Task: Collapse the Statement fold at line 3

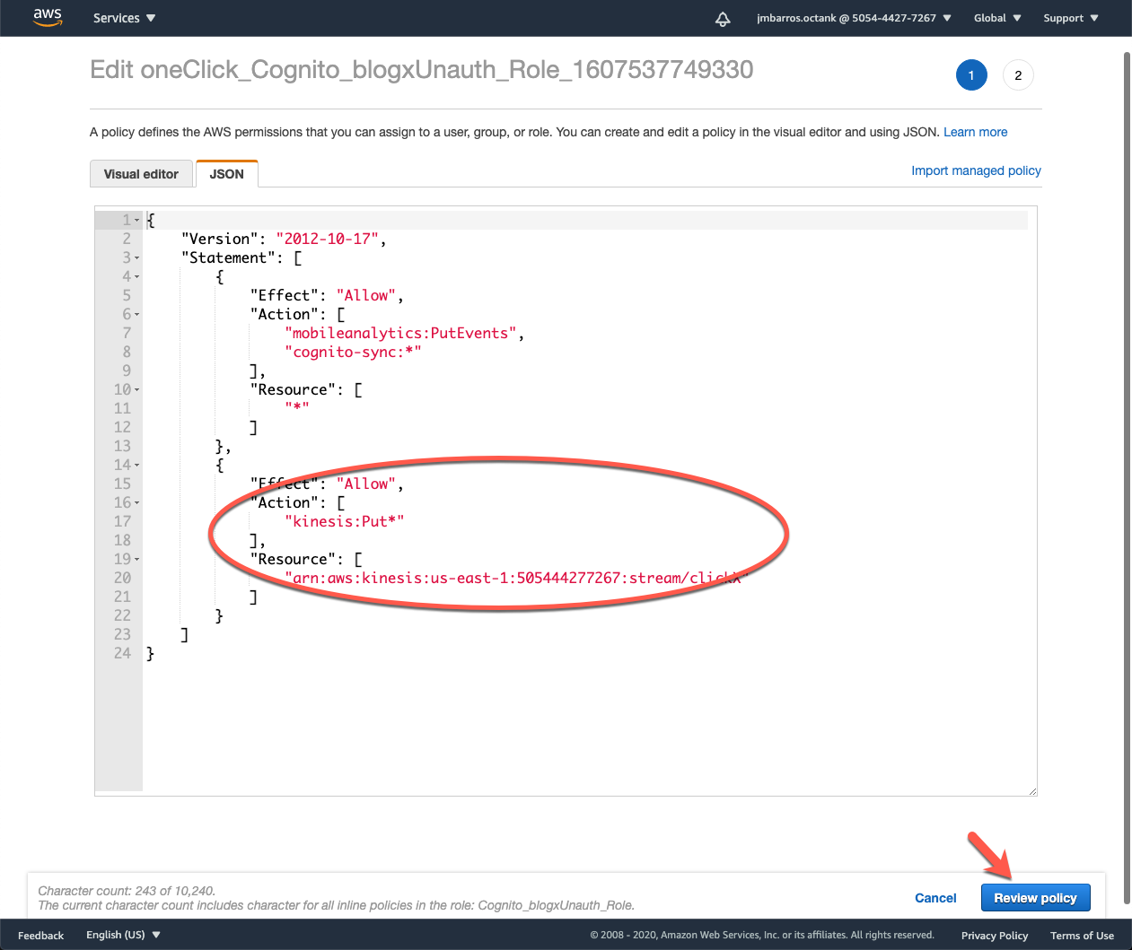Action: click(x=137, y=258)
